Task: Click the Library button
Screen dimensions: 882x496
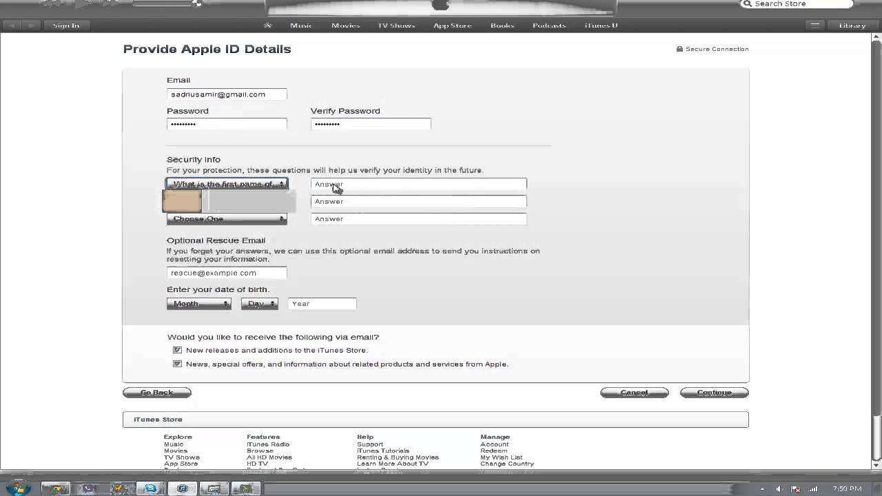Action: [x=852, y=25]
